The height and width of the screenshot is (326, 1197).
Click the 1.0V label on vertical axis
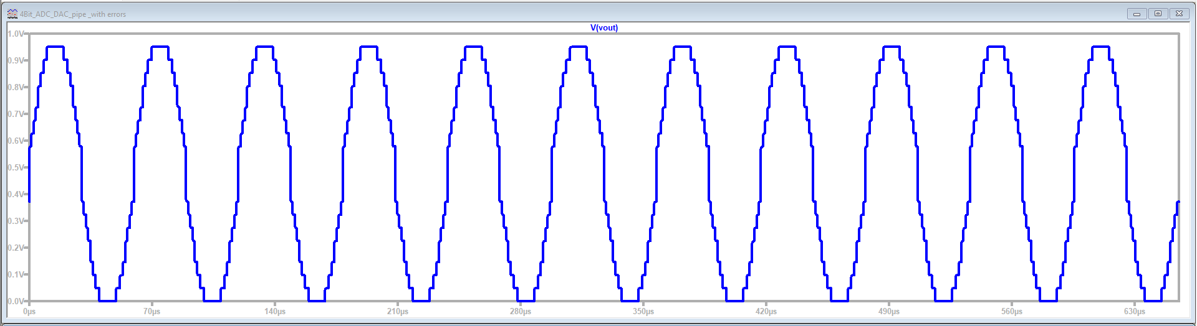point(16,34)
